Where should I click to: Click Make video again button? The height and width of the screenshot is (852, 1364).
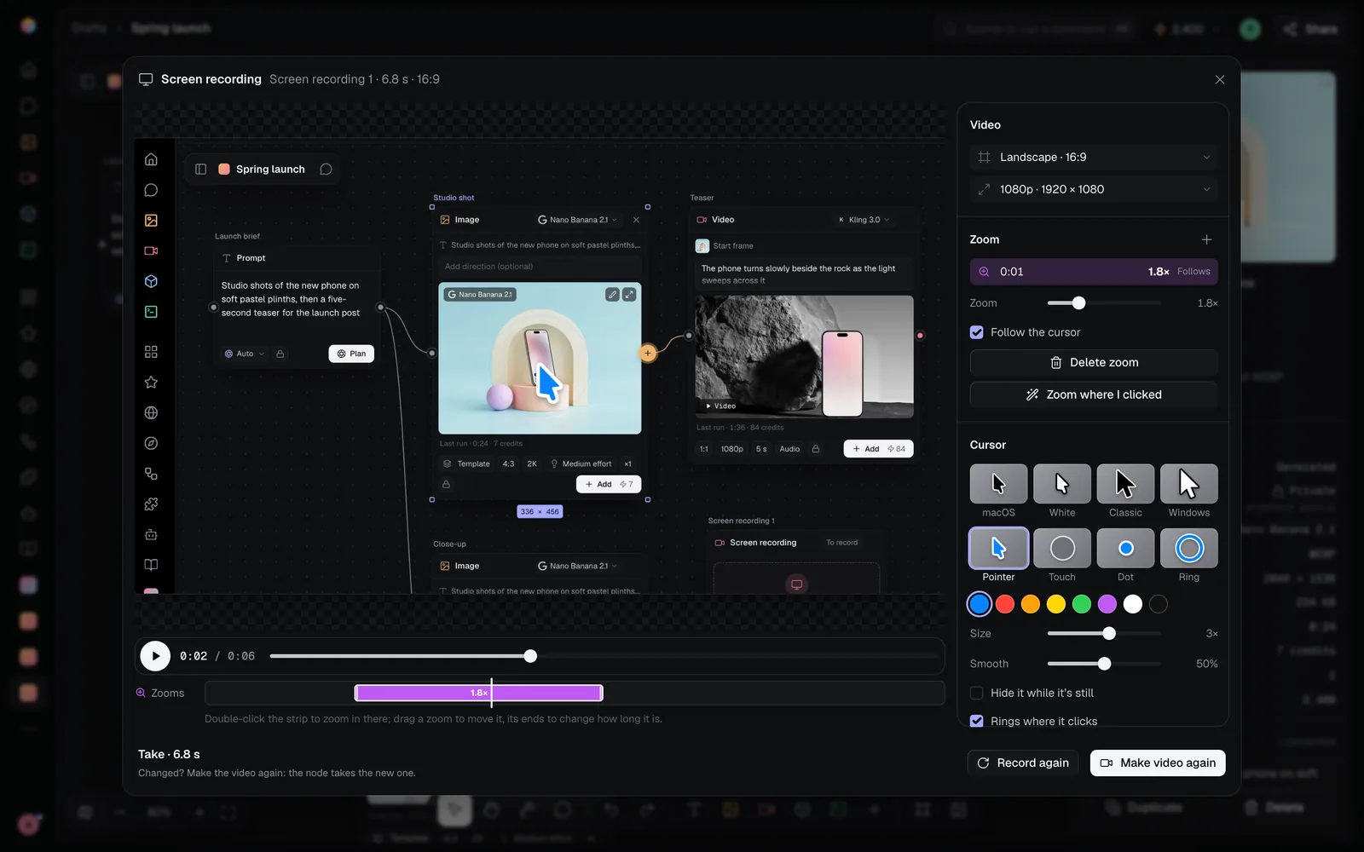[1158, 763]
